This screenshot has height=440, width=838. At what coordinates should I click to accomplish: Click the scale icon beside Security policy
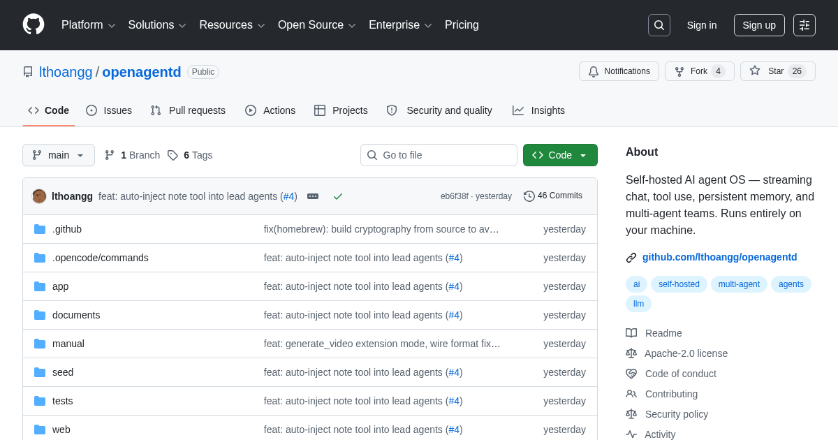click(631, 414)
